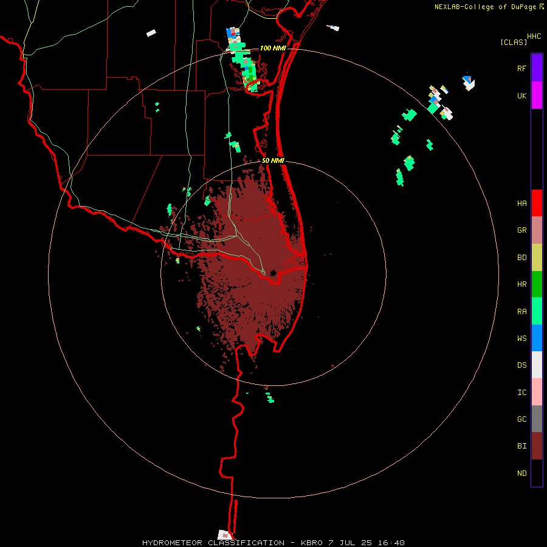Click the GC gray legend swatch

pyautogui.click(x=537, y=419)
